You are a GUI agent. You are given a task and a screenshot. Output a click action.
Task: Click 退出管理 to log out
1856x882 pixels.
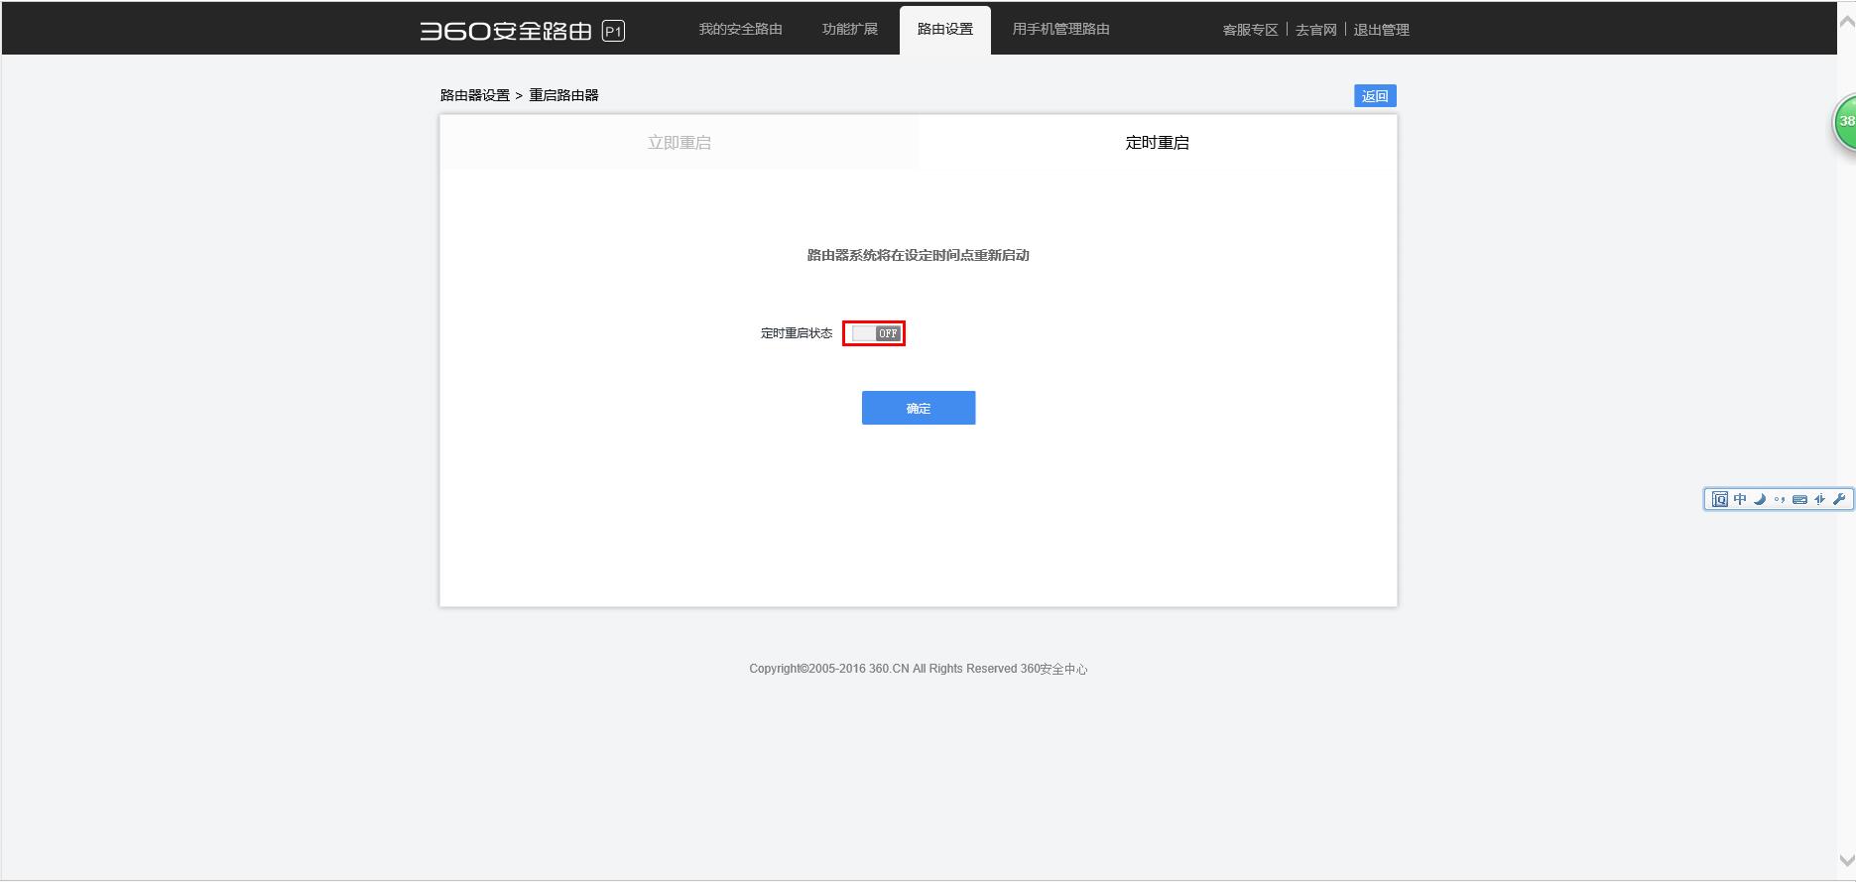click(x=1381, y=30)
